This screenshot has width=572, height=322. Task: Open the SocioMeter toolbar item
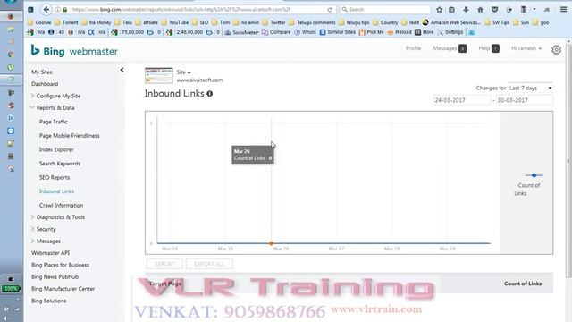(x=242, y=32)
